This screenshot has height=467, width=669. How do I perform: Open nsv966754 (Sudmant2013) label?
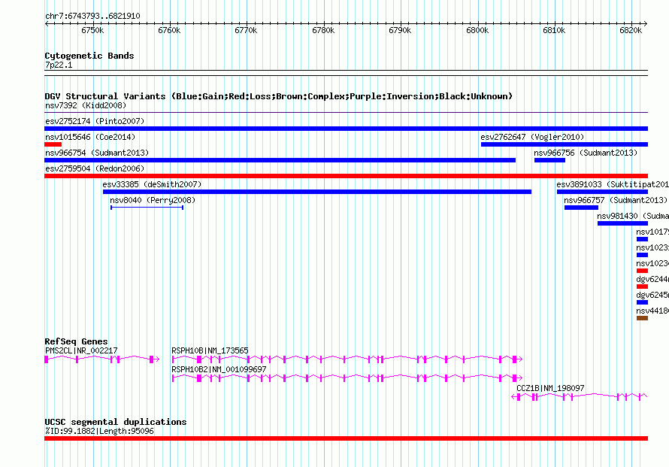[97, 153]
